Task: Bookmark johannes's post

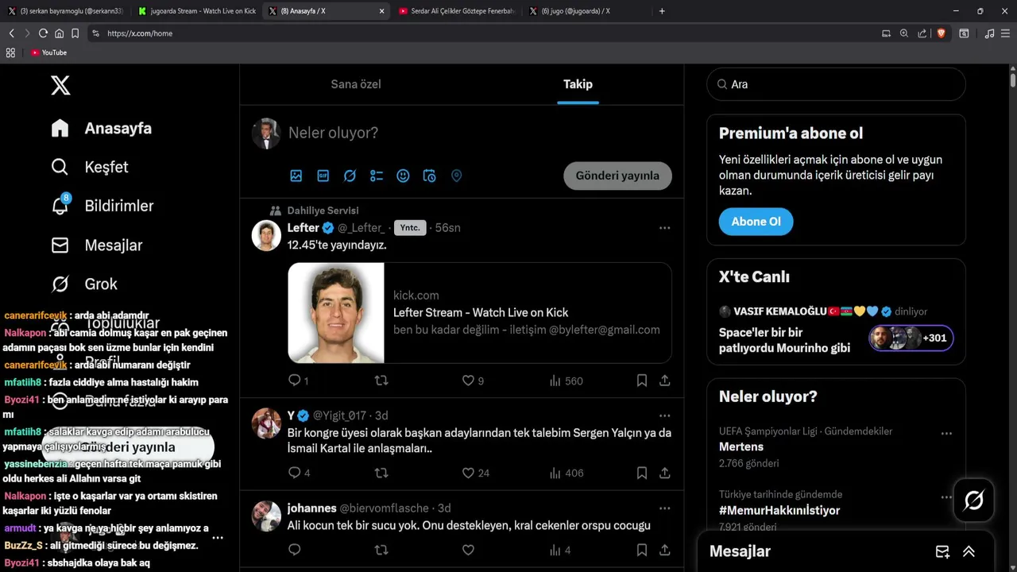Action: [642, 550]
